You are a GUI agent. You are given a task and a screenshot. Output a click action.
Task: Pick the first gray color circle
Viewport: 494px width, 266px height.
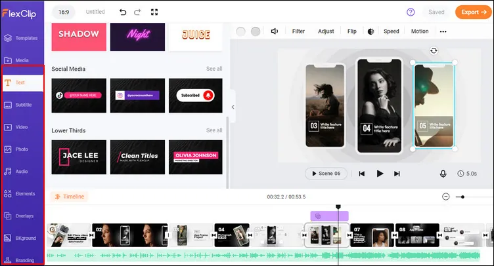tap(240, 31)
